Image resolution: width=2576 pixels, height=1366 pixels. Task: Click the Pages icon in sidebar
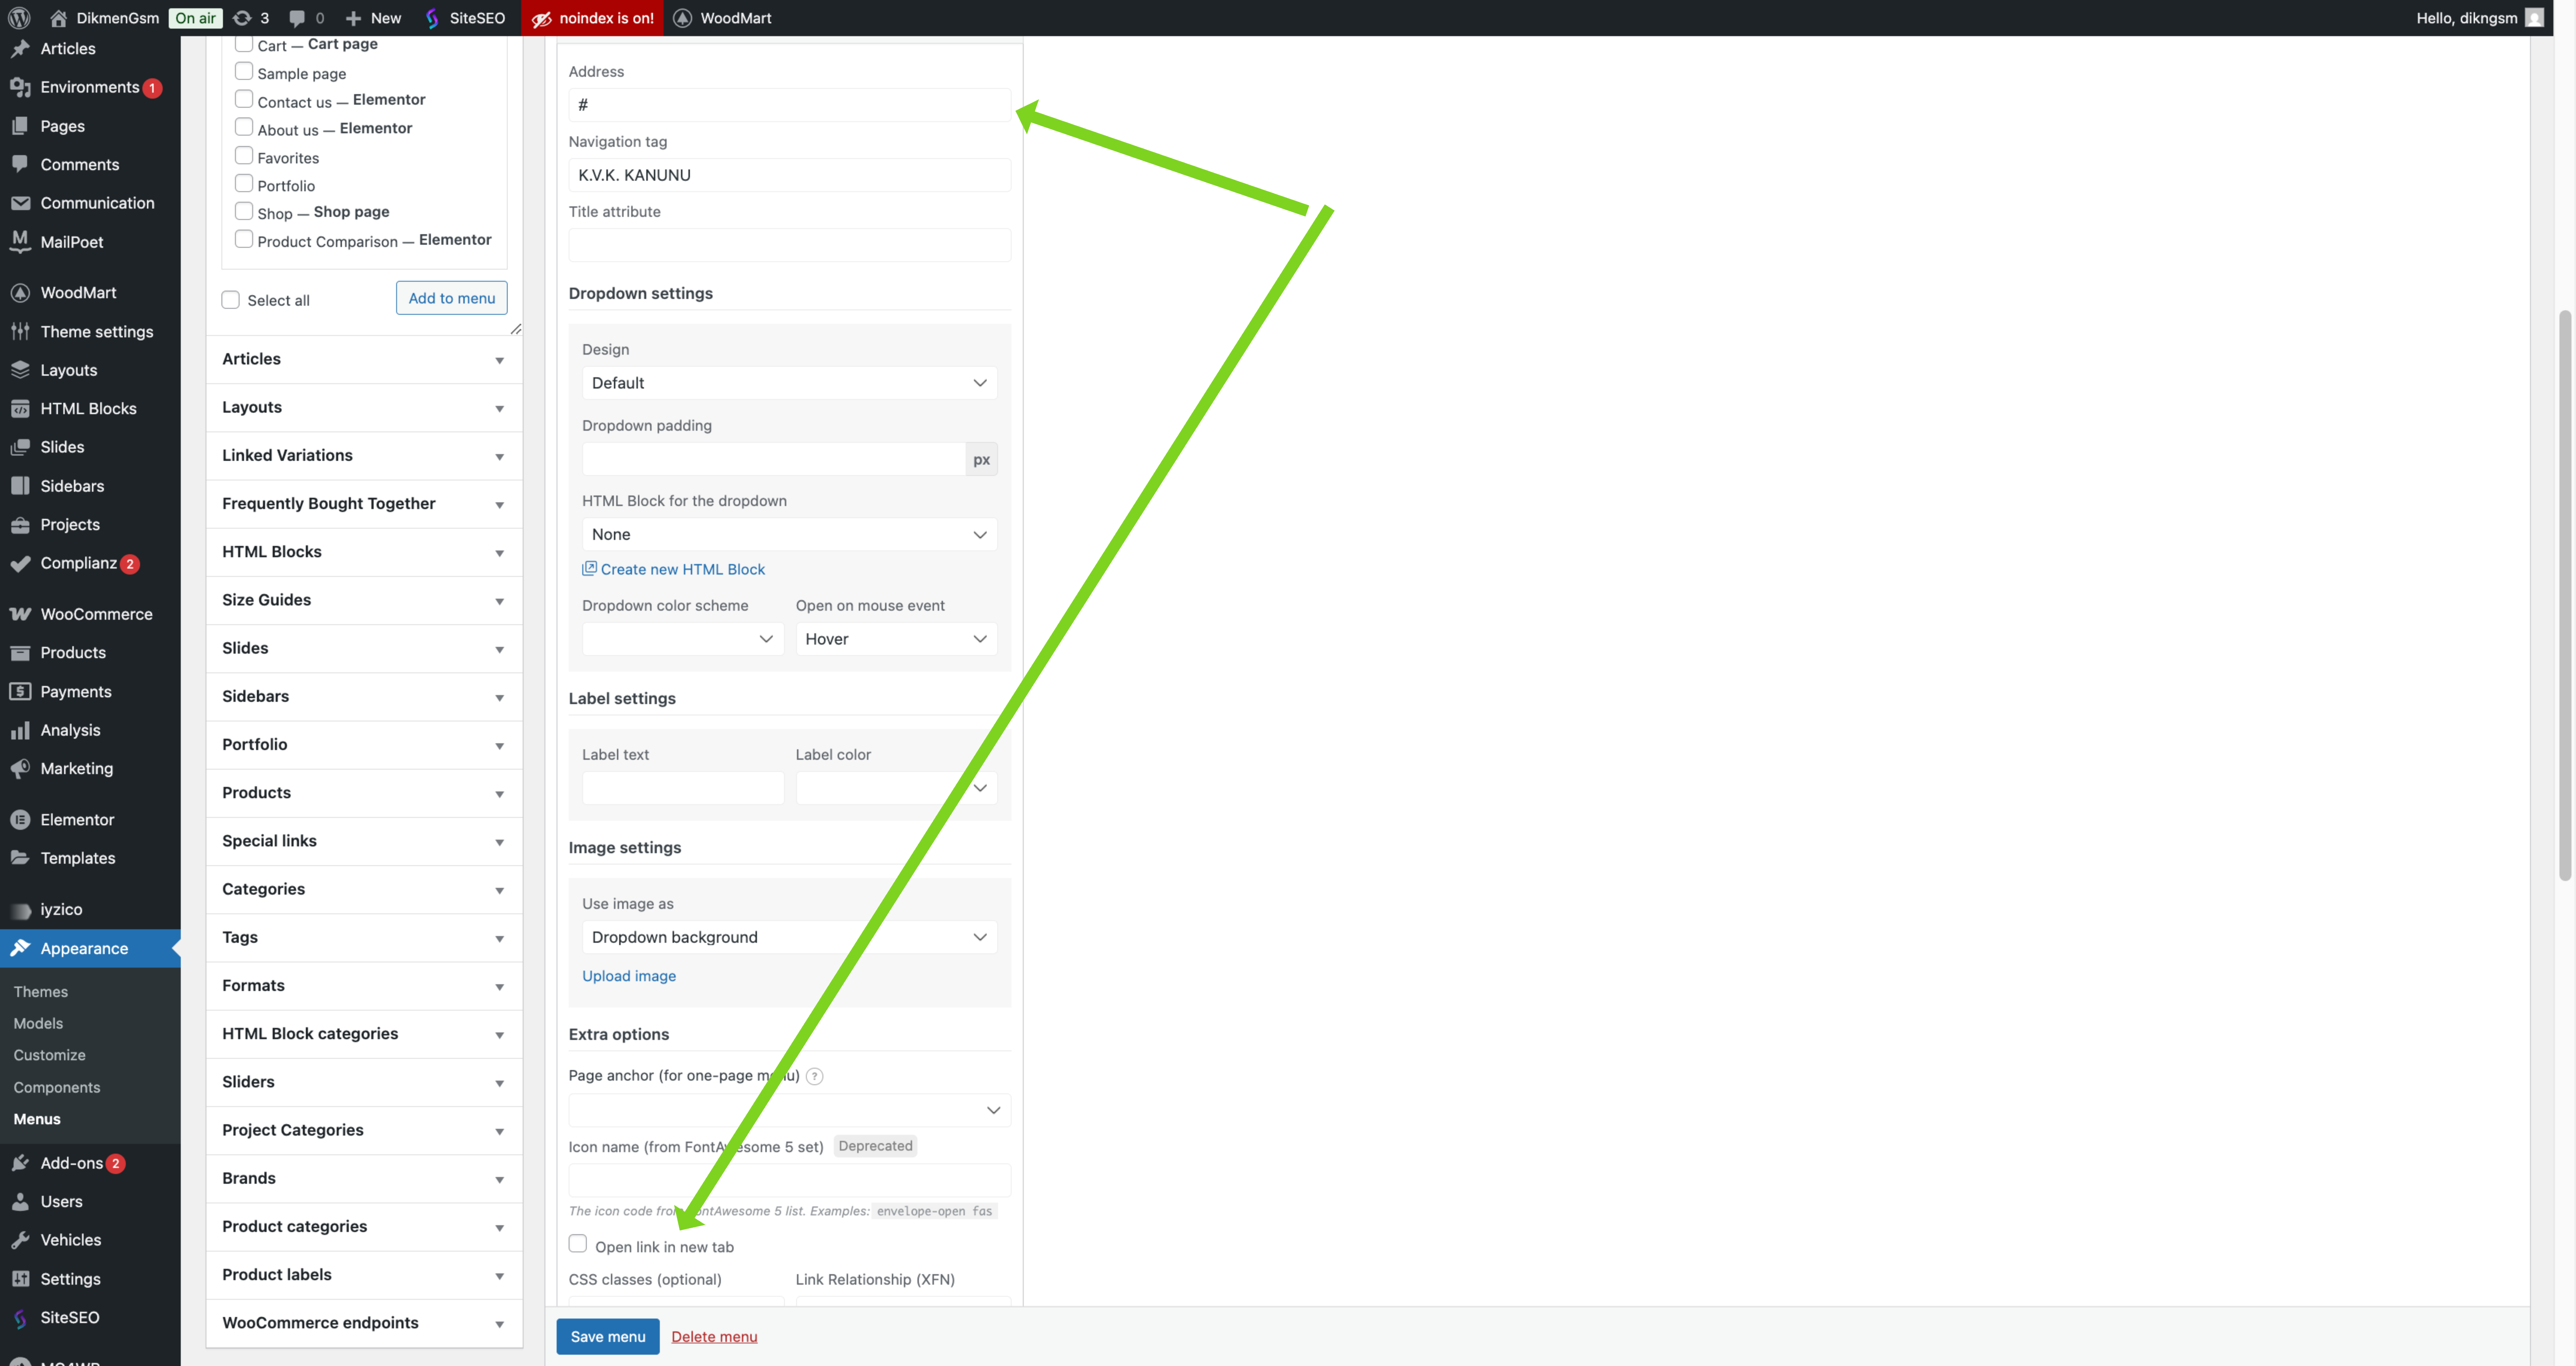tap(20, 126)
